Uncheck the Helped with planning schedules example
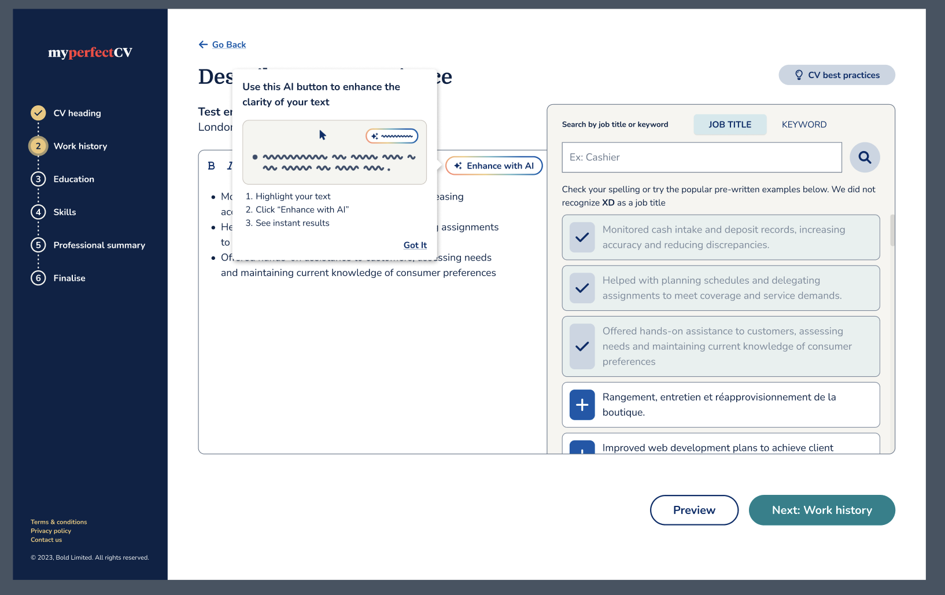The width and height of the screenshot is (945, 595). tap(582, 288)
